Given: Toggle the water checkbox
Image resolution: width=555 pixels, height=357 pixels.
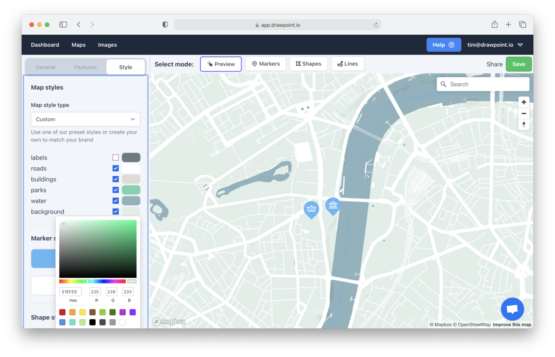Looking at the screenshot, I should click(116, 201).
